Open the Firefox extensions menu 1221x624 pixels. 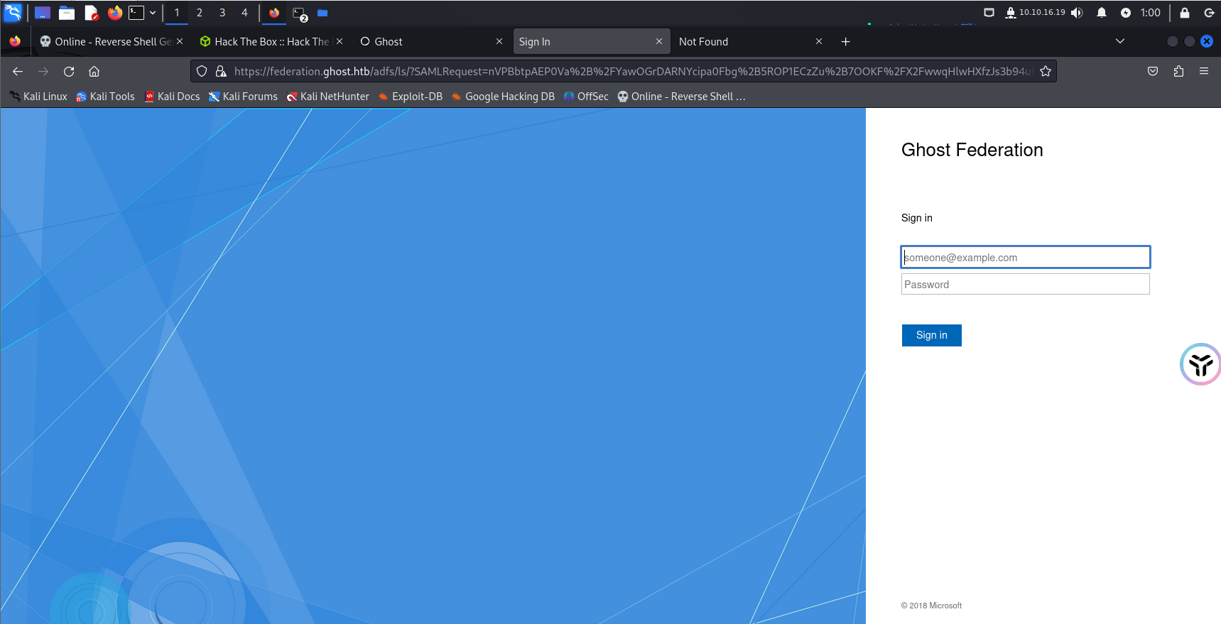[x=1178, y=71]
